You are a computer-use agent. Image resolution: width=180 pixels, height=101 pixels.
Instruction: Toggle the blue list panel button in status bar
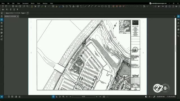(x=2, y=97)
